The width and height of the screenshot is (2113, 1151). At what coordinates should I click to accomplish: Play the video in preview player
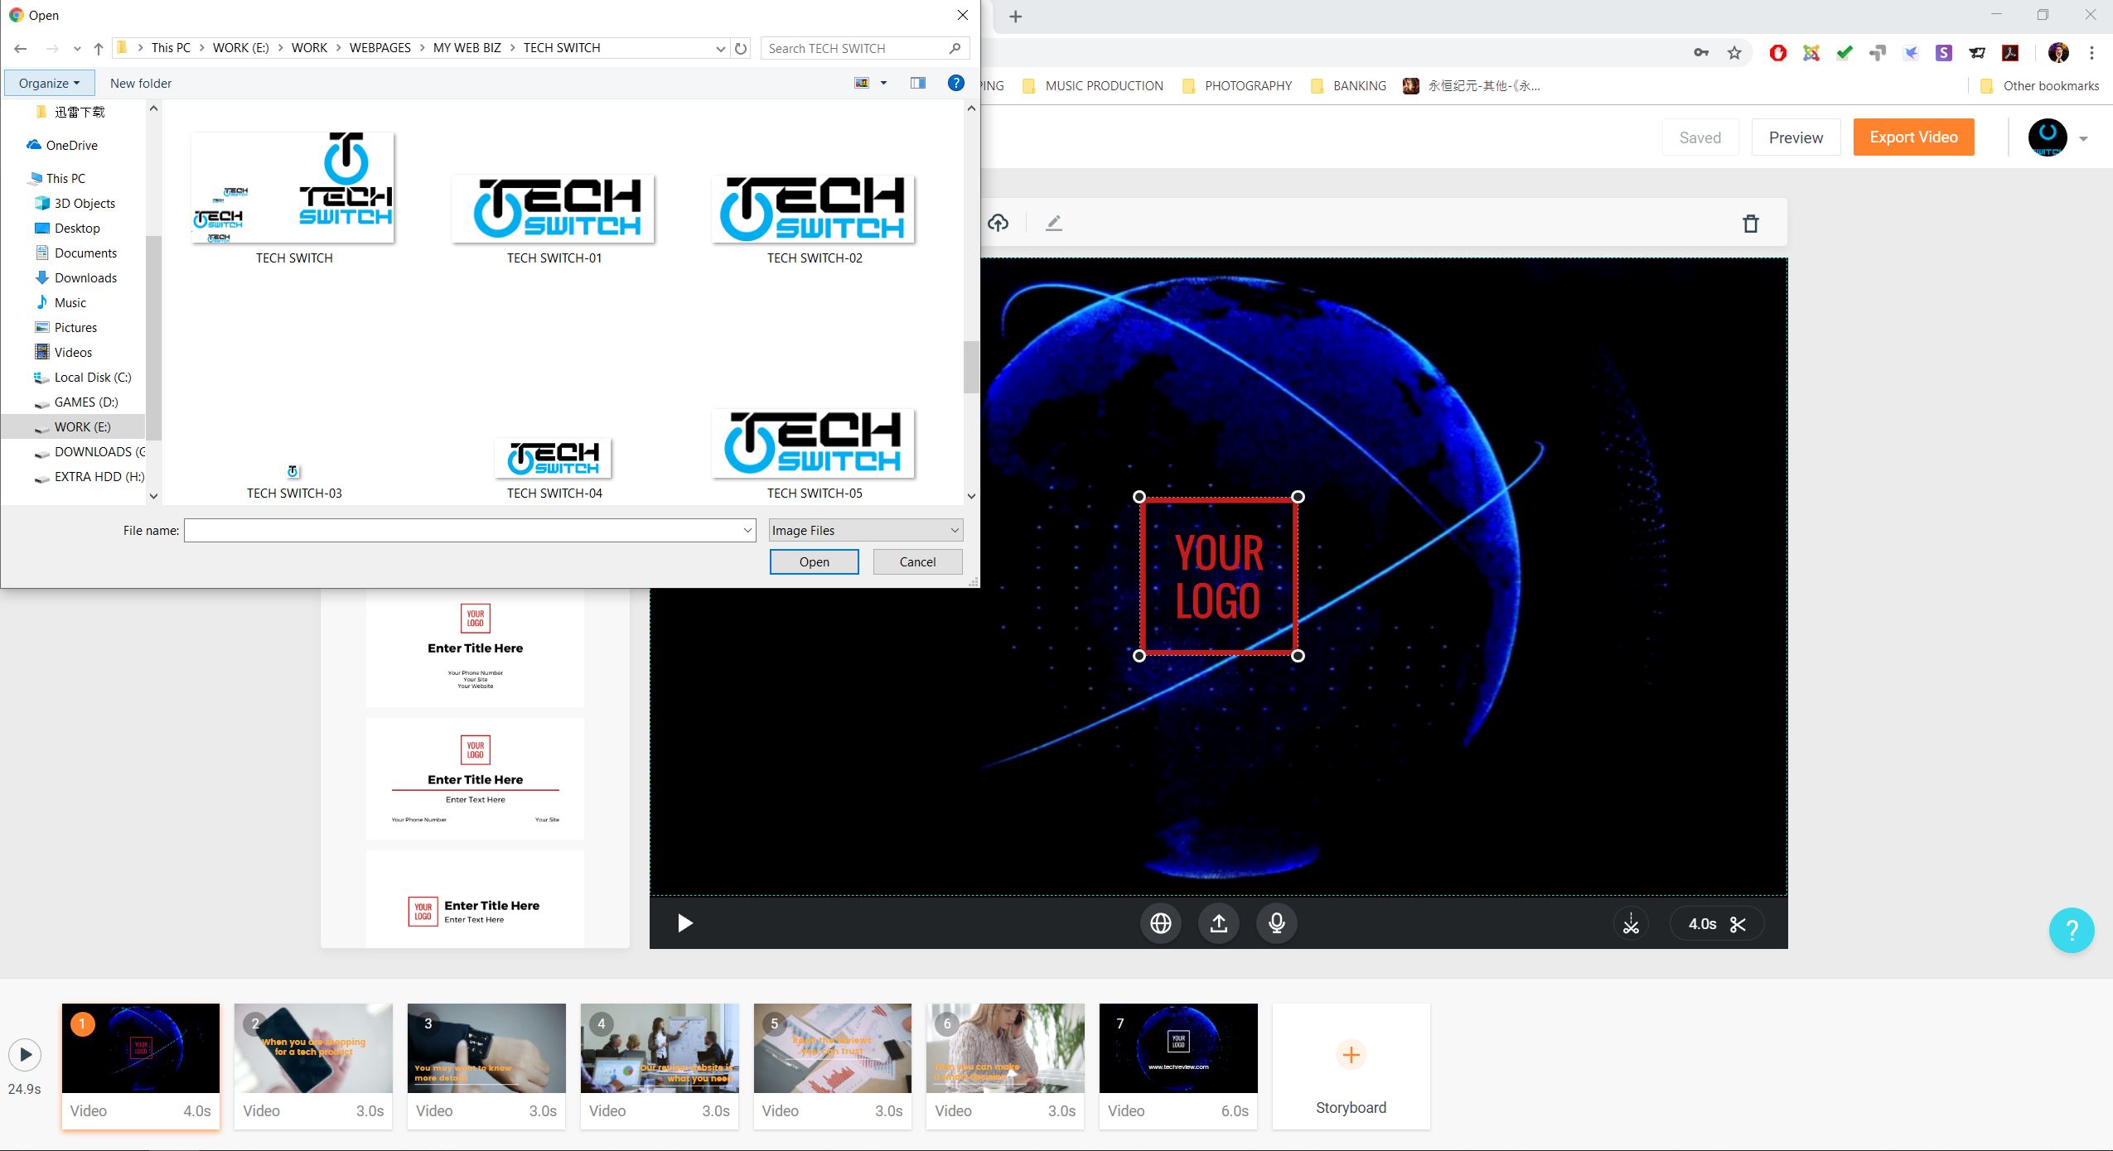point(684,923)
